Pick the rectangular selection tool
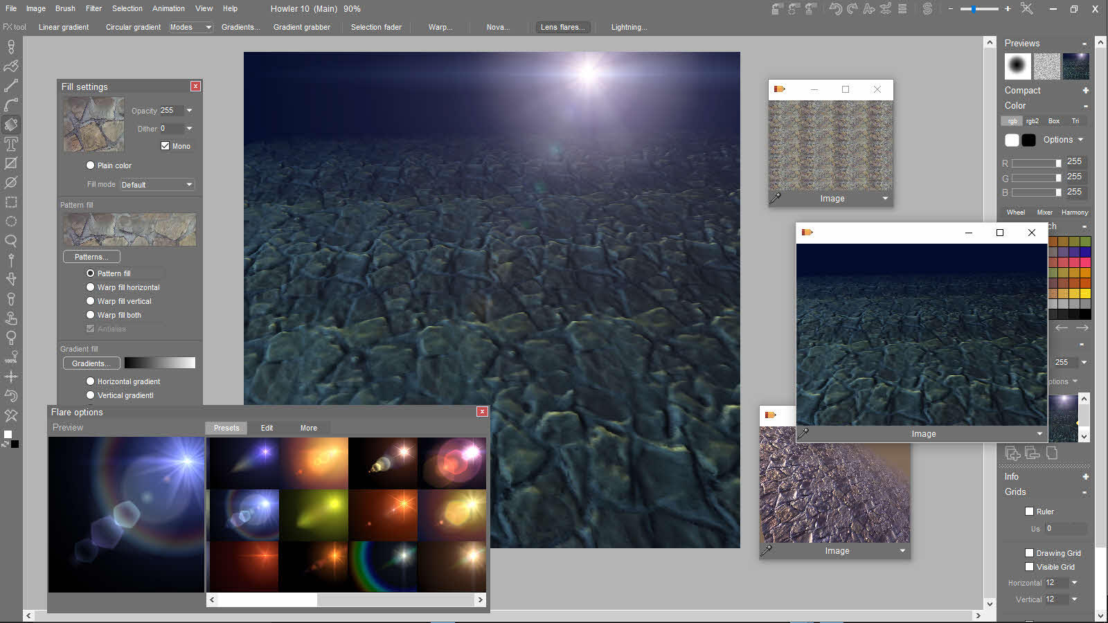 [x=11, y=202]
